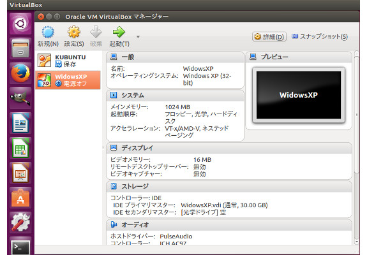
Task: Click the Windows XP (32-bit) OS value
Action: pyautogui.click(x=207, y=79)
